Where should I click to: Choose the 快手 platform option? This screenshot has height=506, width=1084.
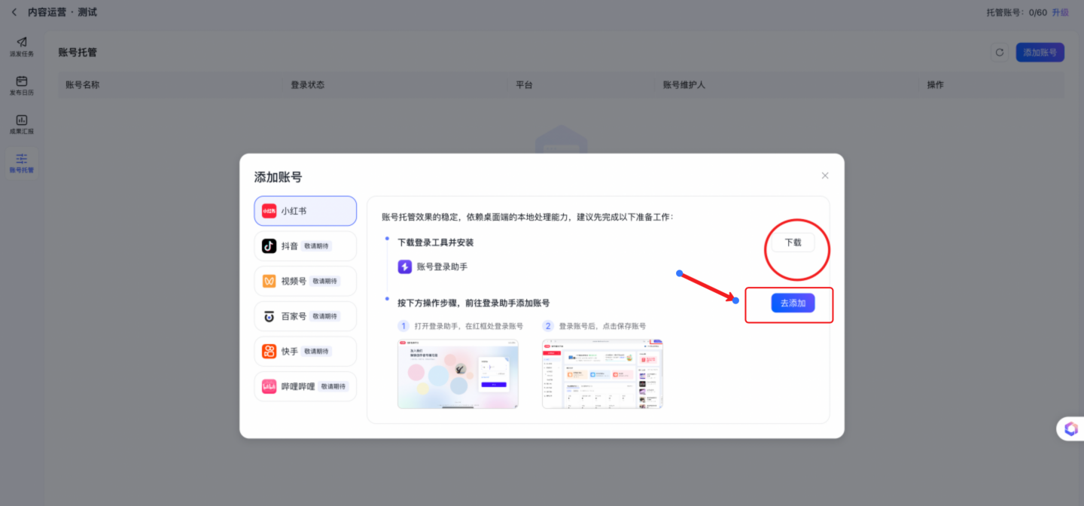[305, 352]
